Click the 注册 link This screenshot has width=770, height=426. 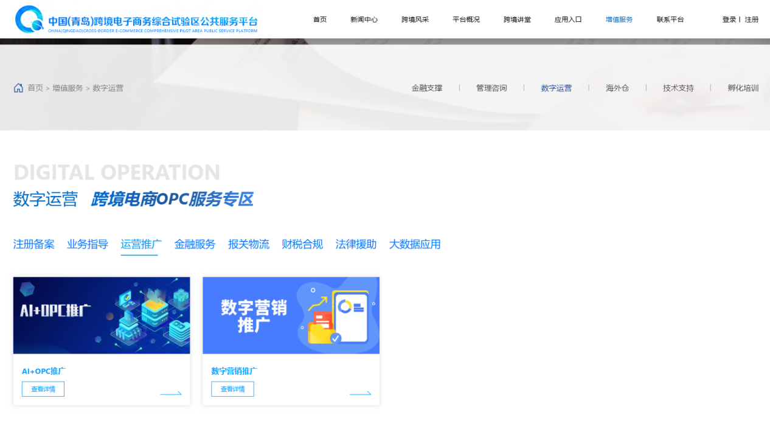coord(751,19)
